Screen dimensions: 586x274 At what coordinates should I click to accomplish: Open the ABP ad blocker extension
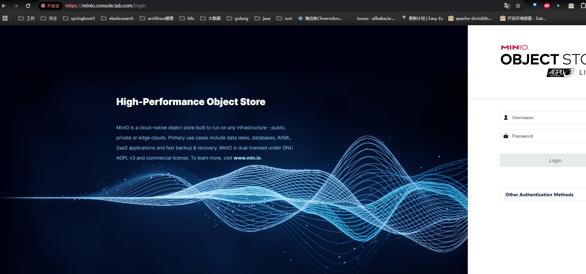click(x=547, y=6)
